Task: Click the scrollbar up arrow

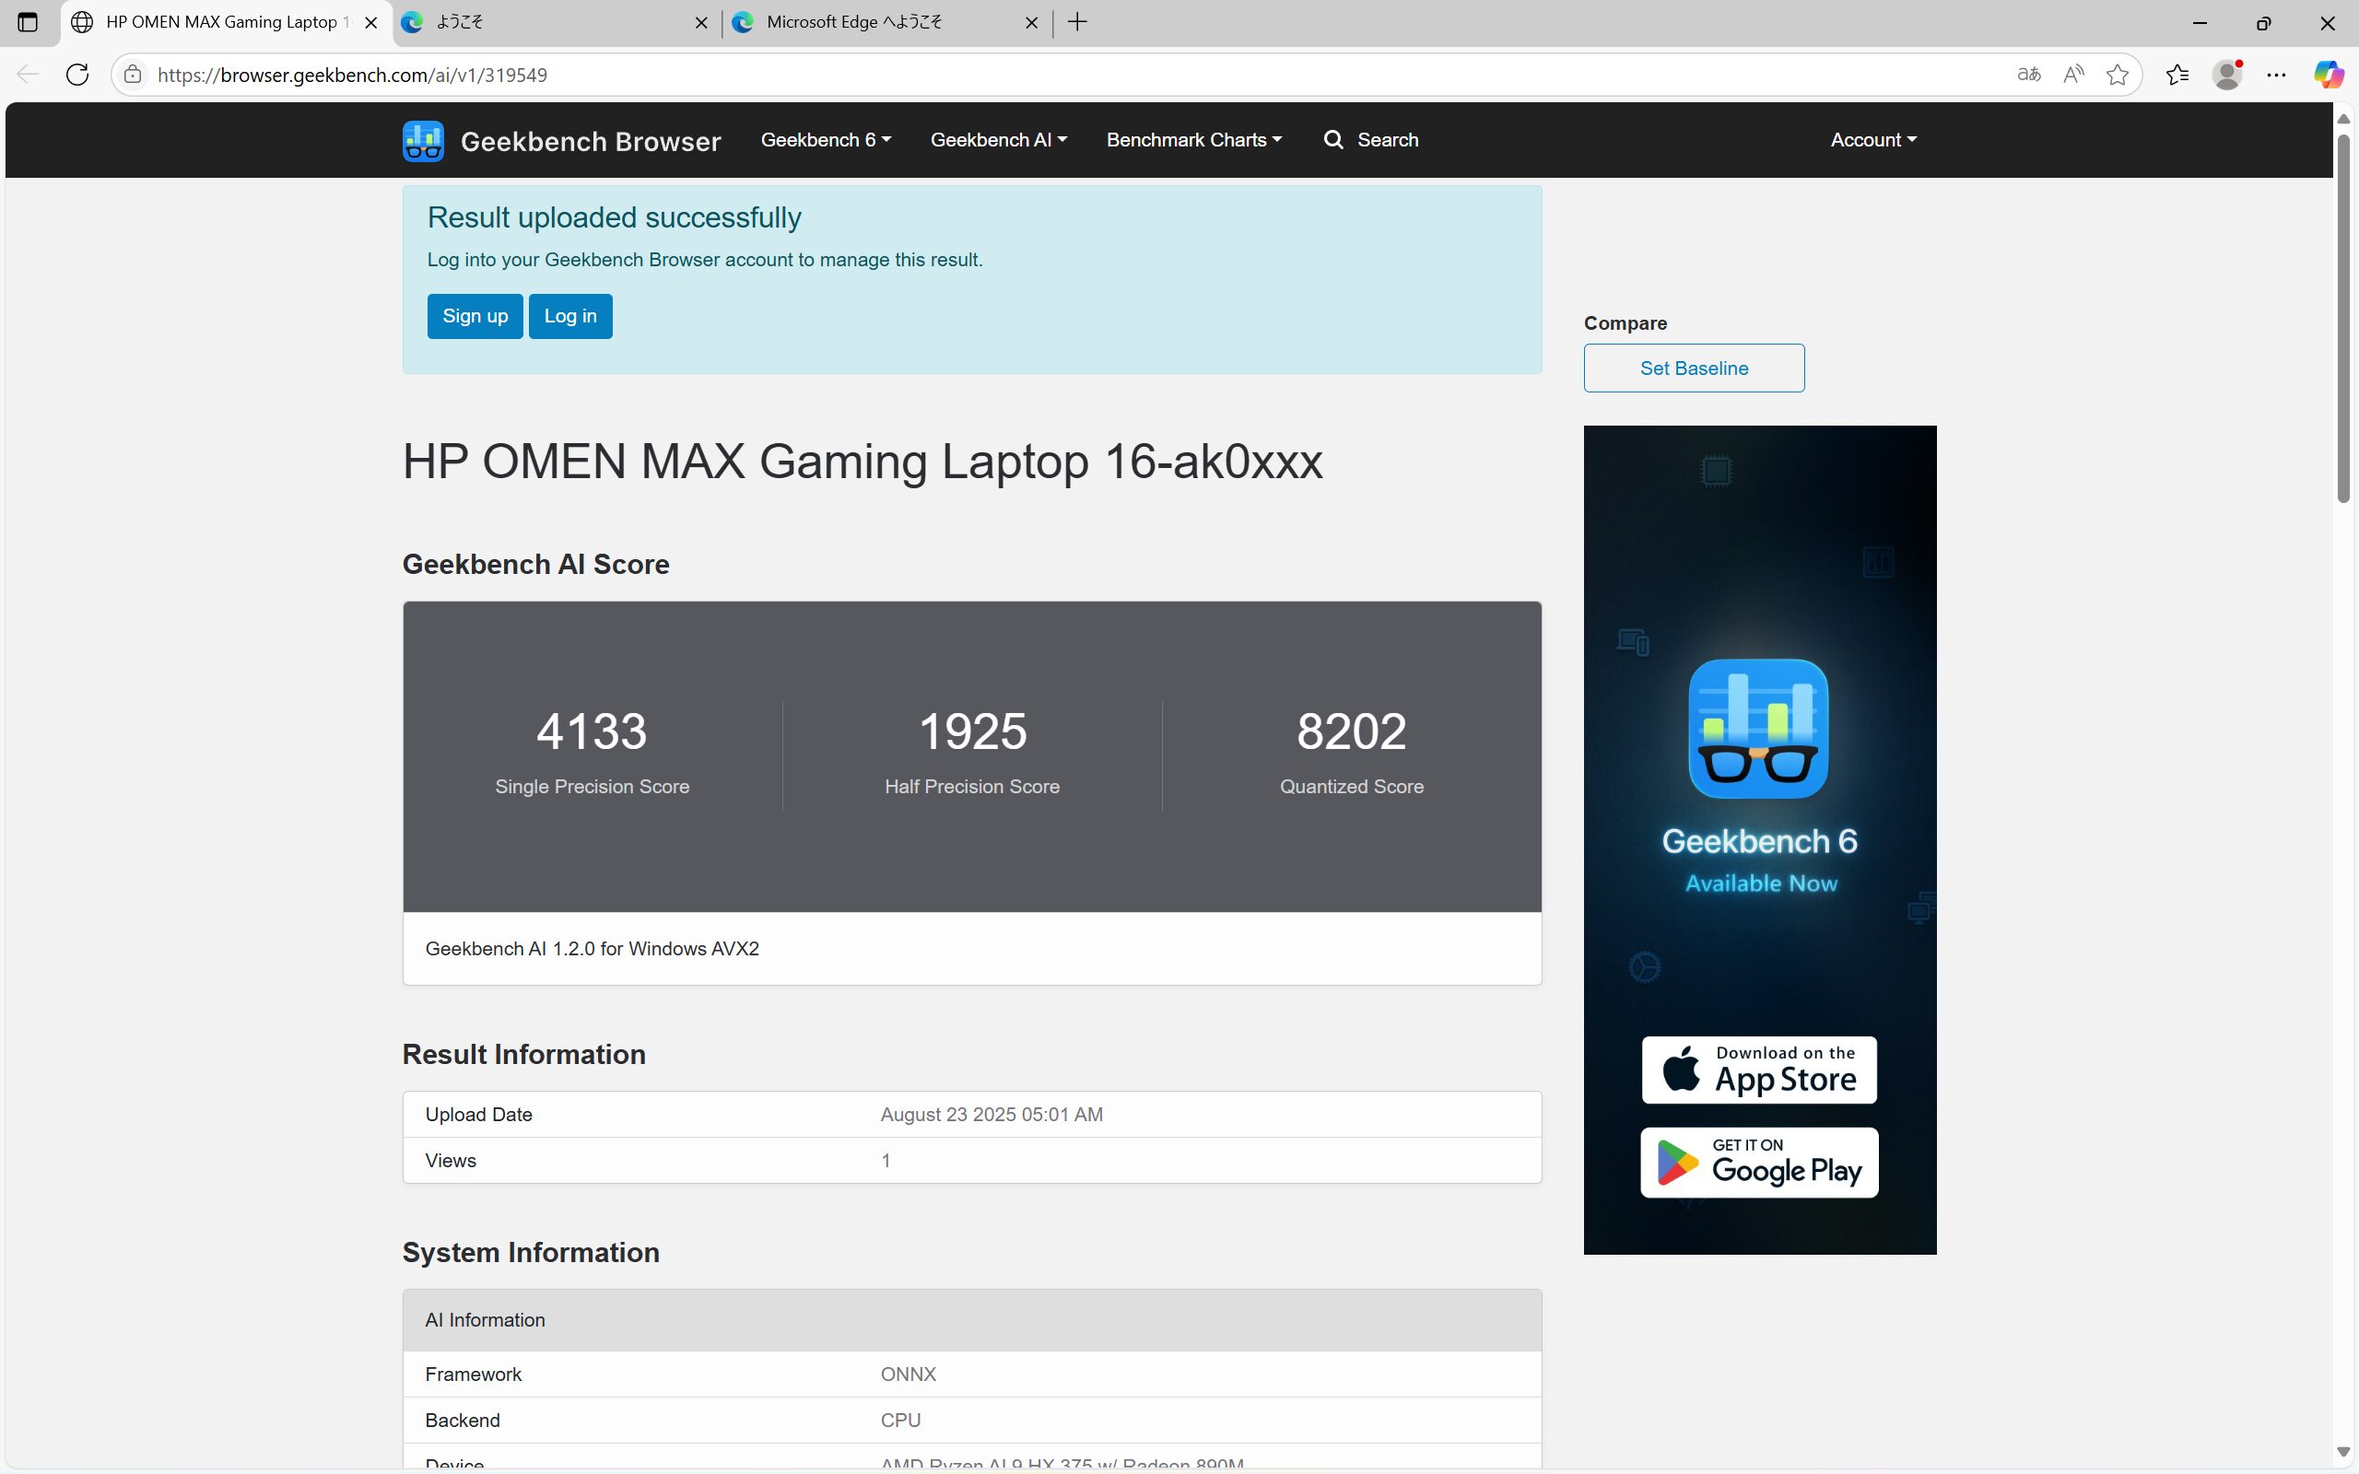Action: pyautogui.click(x=2344, y=119)
